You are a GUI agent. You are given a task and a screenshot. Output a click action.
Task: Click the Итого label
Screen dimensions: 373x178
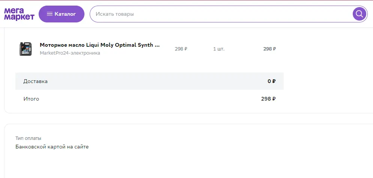point(31,99)
